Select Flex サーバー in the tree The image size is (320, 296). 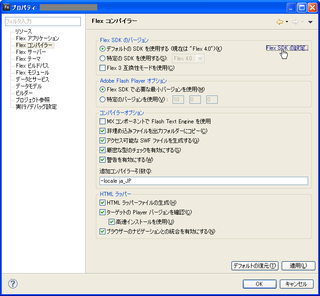(x=31, y=52)
